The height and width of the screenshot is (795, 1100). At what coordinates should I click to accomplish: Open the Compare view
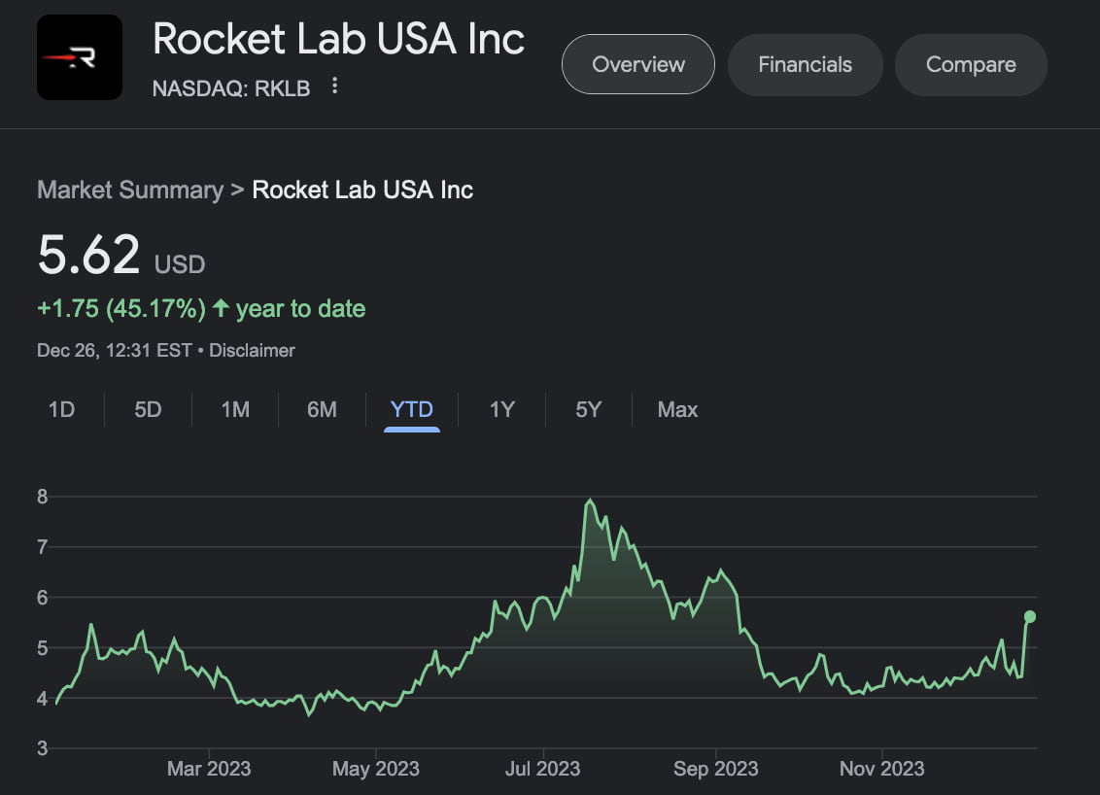pyautogui.click(x=971, y=64)
